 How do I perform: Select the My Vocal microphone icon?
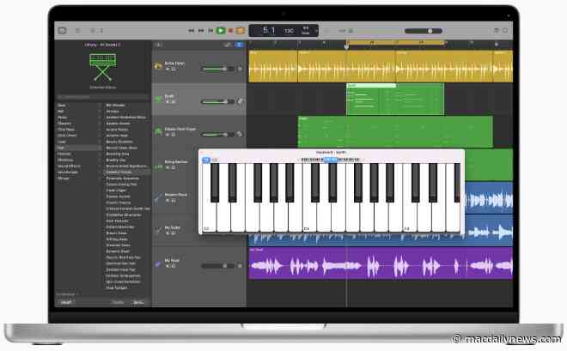pyautogui.click(x=158, y=264)
